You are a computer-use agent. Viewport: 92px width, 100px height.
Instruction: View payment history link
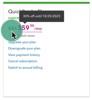[24, 55]
